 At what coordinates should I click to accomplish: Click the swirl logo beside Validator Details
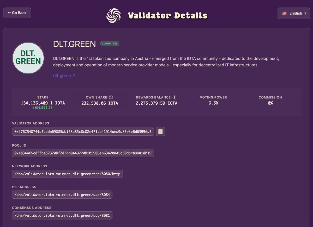pyautogui.click(x=114, y=16)
